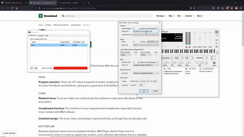Open the Mixer Port dropdown
Screen dimensions: 244x137
[x=146, y=65]
